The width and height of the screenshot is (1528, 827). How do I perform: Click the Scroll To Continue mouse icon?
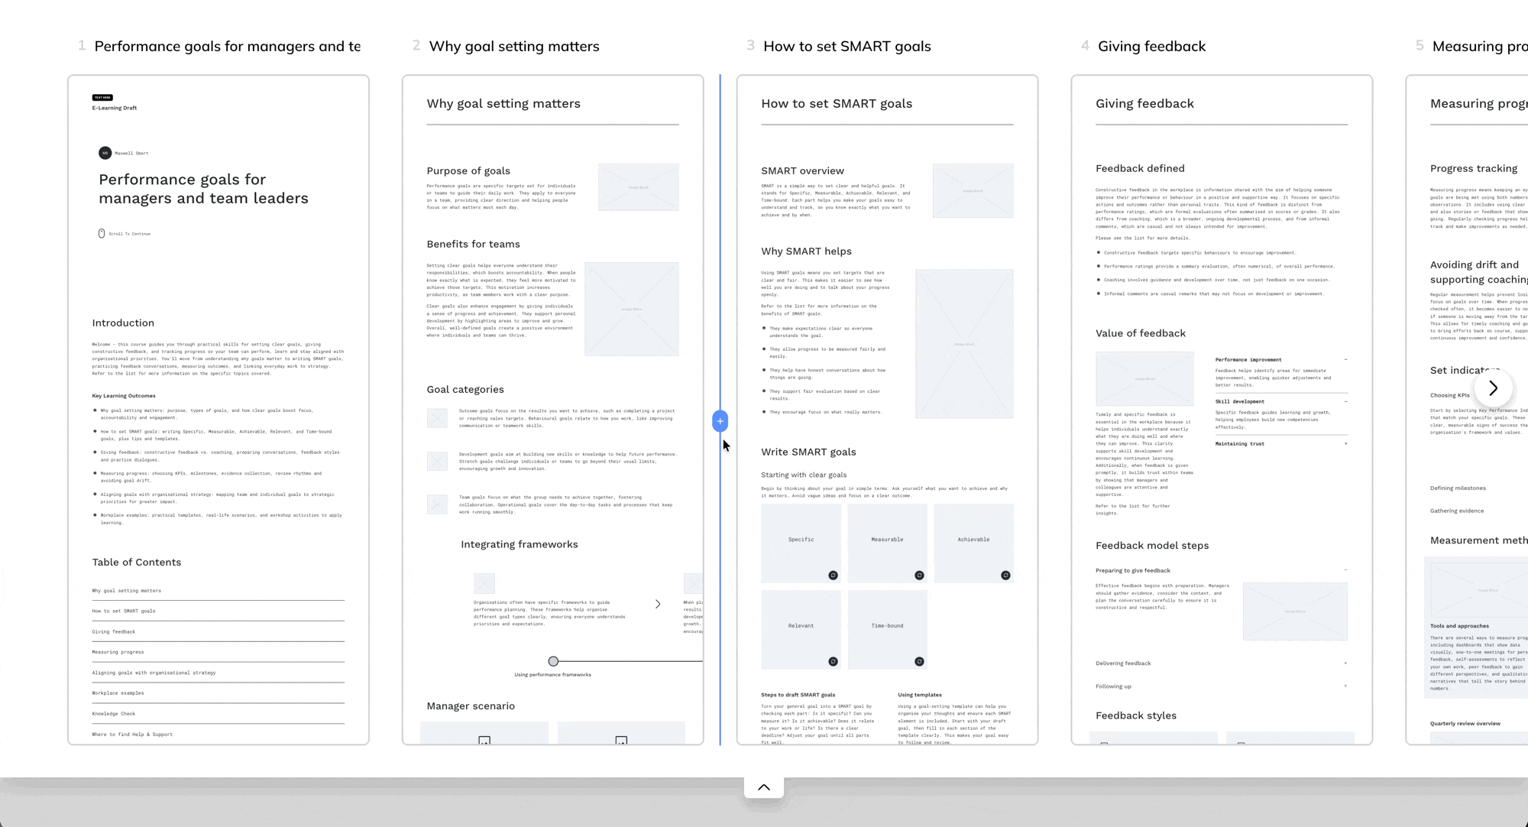point(102,233)
